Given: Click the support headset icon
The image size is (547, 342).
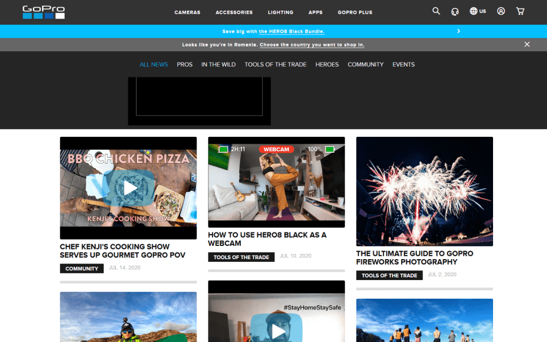Looking at the screenshot, I should pyautogui.click(x=455, y=11).
